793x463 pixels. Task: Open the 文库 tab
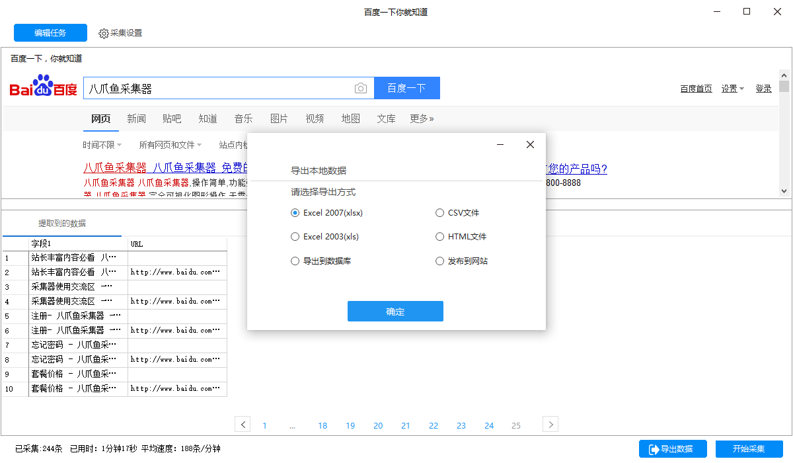tap(386, 118)
